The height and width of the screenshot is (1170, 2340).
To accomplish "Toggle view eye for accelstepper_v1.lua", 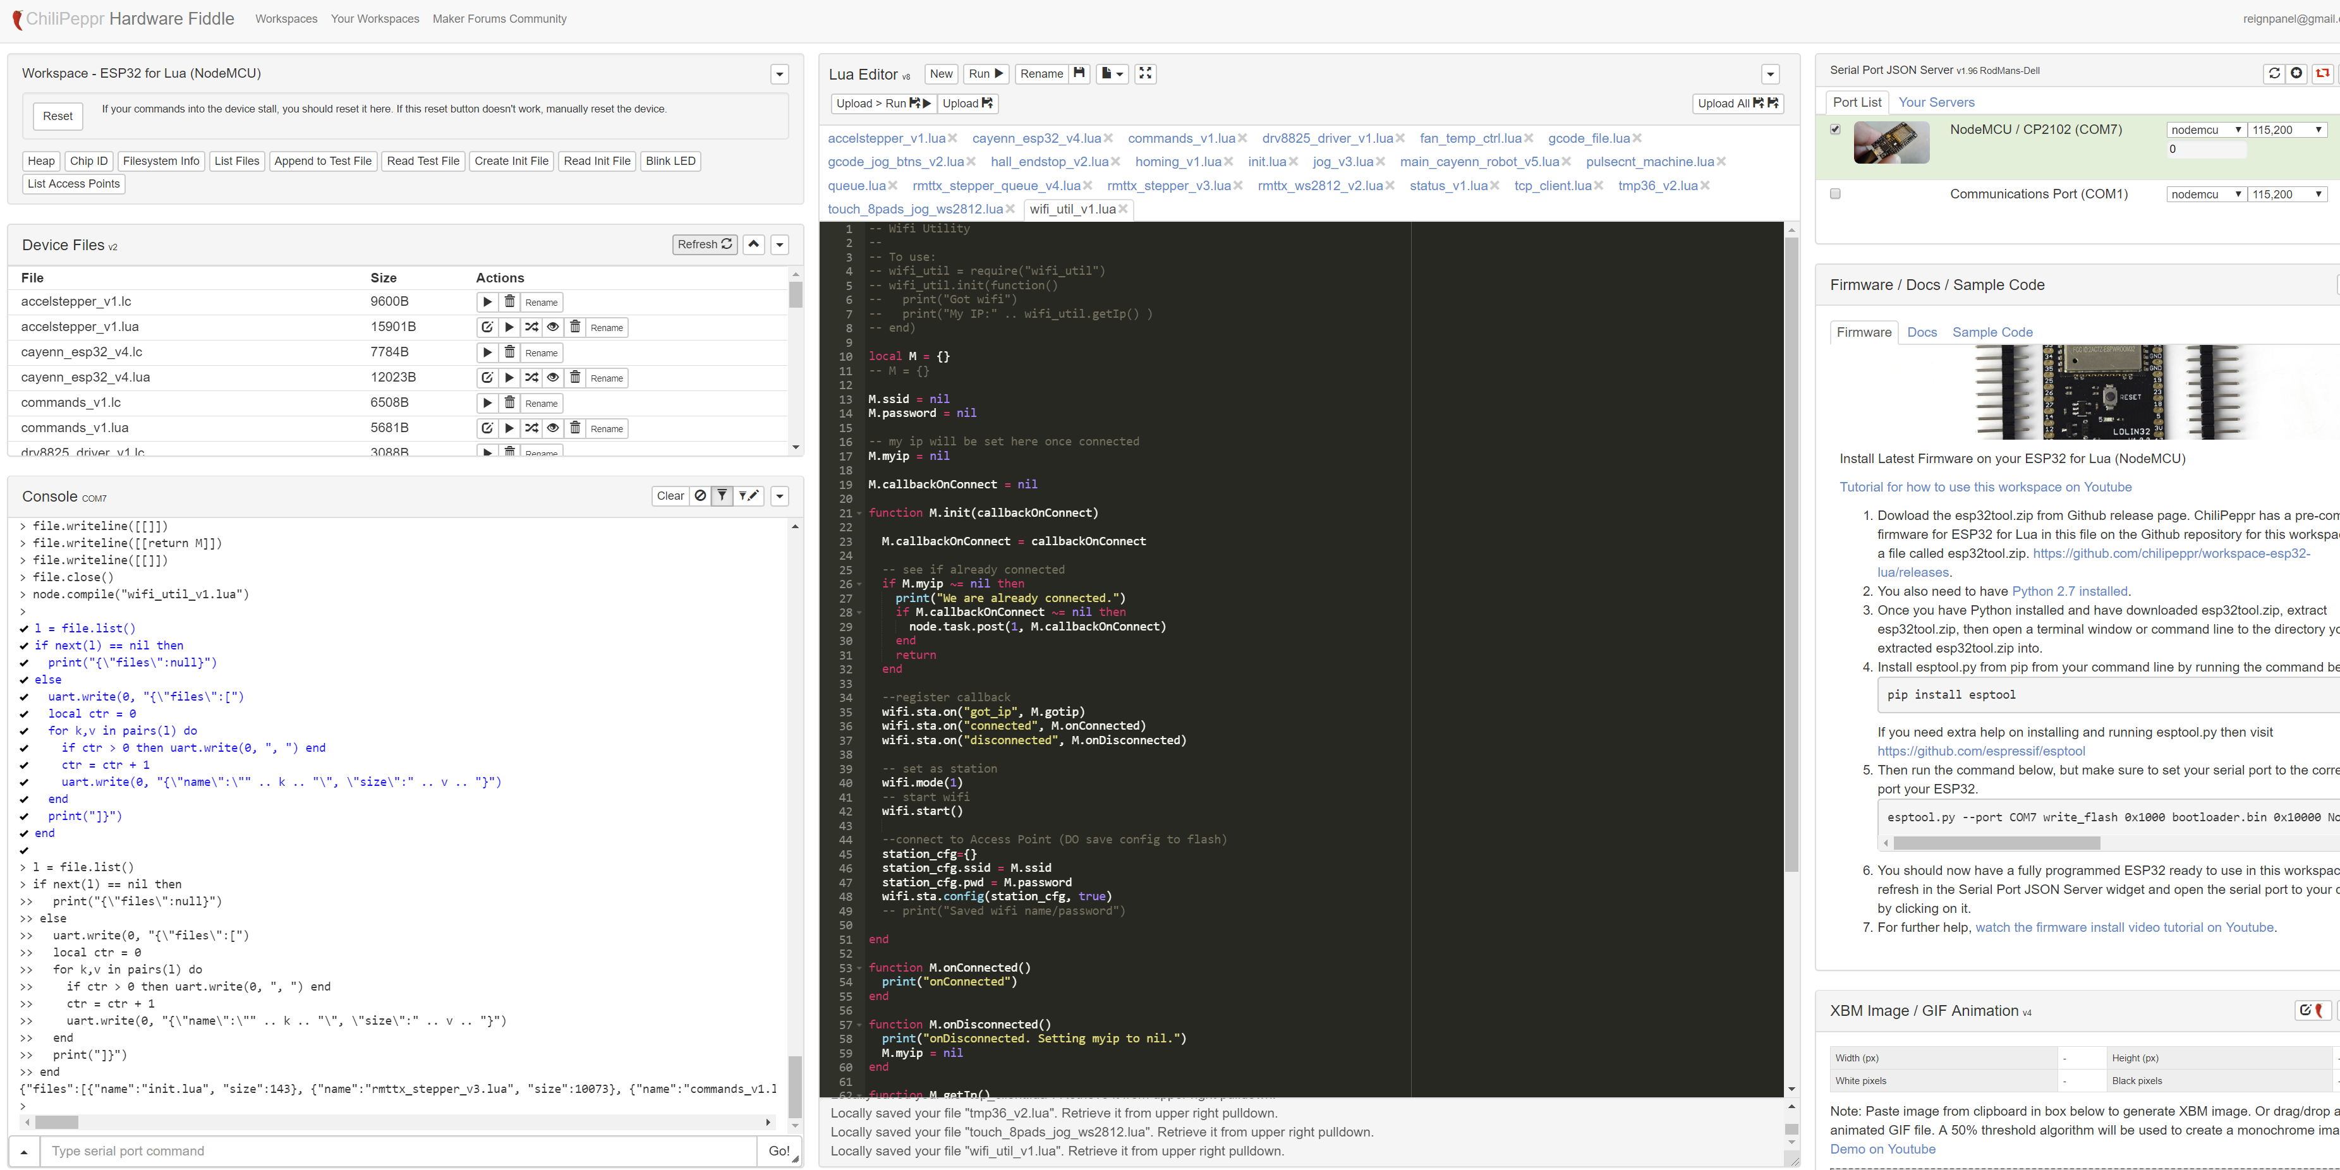I will pos(553,328).
